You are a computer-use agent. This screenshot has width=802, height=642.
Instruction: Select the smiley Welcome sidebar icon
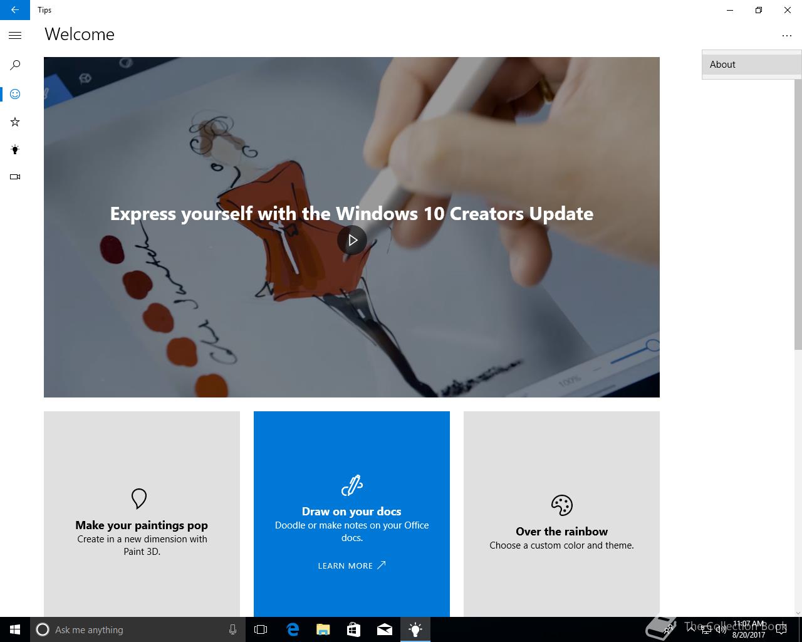click(15, 94)
